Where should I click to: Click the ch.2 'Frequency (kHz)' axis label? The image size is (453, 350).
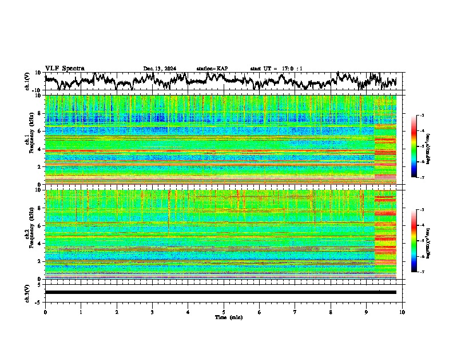(31, 228)
